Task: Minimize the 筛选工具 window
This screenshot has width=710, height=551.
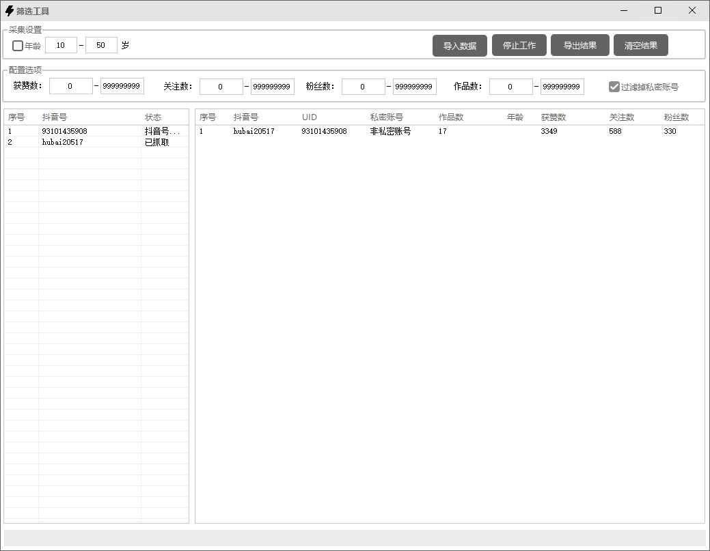Action: 624,10
